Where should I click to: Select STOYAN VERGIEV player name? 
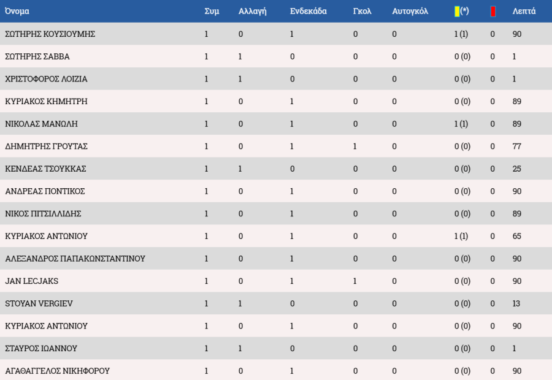(38, 303)
